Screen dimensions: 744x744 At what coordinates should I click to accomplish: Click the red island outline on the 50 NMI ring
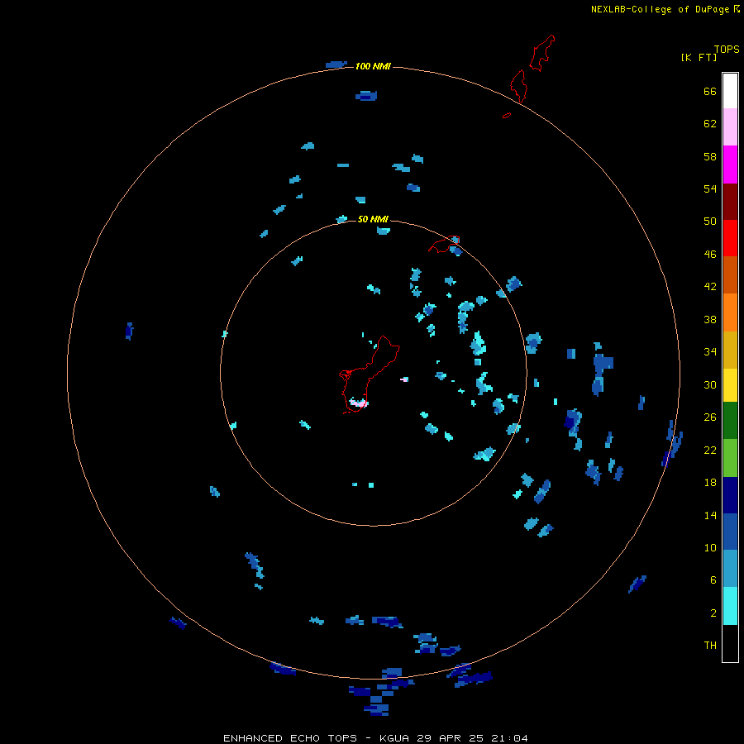(444, 245)
